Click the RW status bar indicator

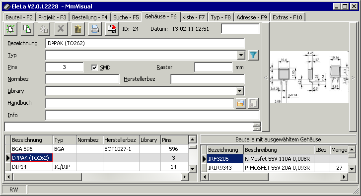(14, 190)
